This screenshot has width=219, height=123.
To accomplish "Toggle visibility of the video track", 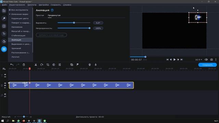I will click(5, 83).
